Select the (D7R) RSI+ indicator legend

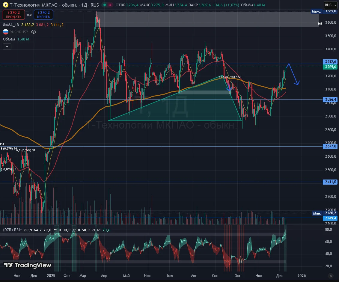coord(13,230)
